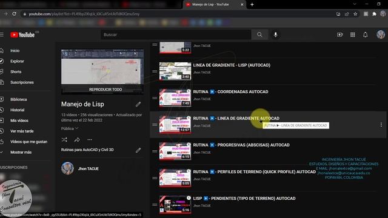This screenshot has width=388, height=218.
Task: Click REPRODUCIR TODO button
Action: point(105,90)
